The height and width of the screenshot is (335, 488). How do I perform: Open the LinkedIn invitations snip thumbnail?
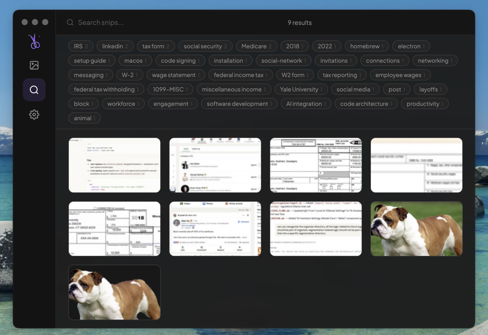point(215,165)
